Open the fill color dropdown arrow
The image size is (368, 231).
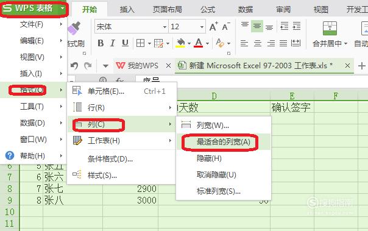189,43
